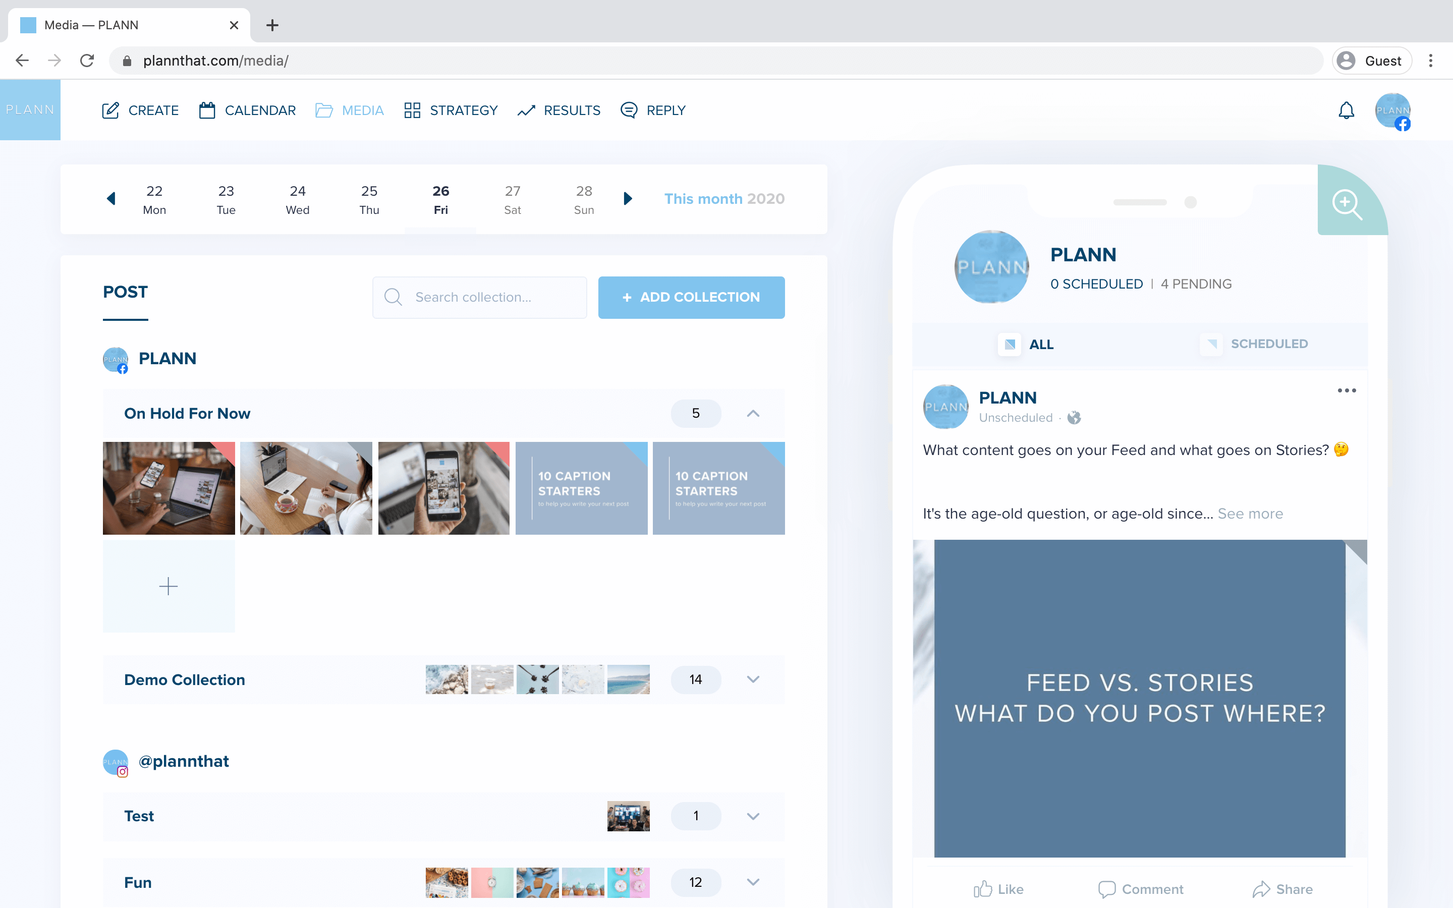Click See more on the post caption
Image resolution: width=1453 pixels, height=908 pixels.
coord(1250,514)
